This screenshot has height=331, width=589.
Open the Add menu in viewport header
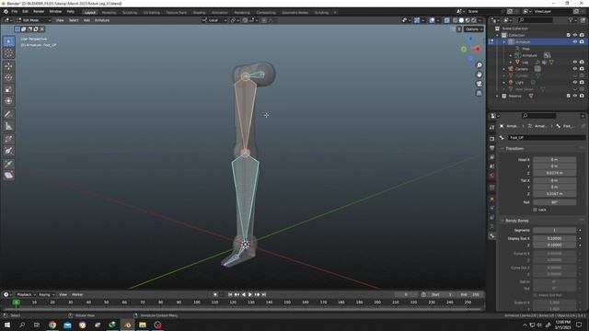click(x=87, y=20)
